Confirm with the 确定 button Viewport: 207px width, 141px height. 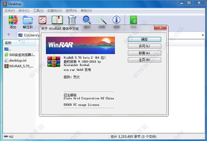point(145,39)
